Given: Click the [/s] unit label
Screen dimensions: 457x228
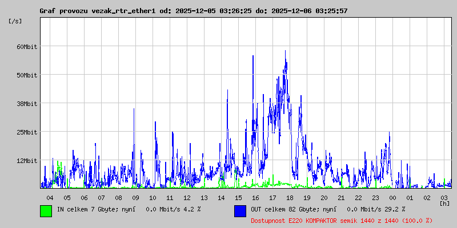Looking at the screenshot, I should point(15,21).
